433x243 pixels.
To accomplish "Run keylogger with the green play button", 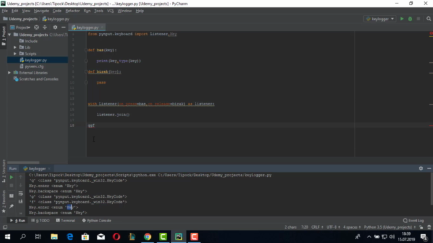I will pos(402,19).
